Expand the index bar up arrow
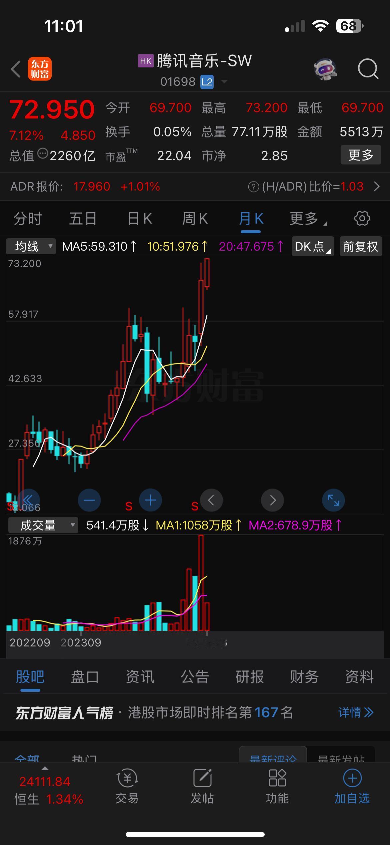The image size is (390, 845). (45, 768)
